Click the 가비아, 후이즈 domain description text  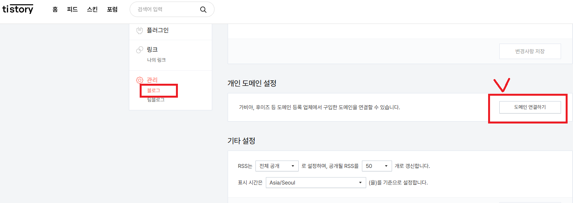click(319, 107)
